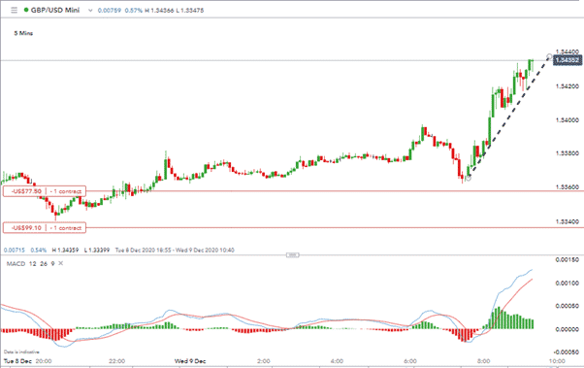Click the Wed 9 Dec date label
This screenshot has width=584, height=368.
point(190,361)
